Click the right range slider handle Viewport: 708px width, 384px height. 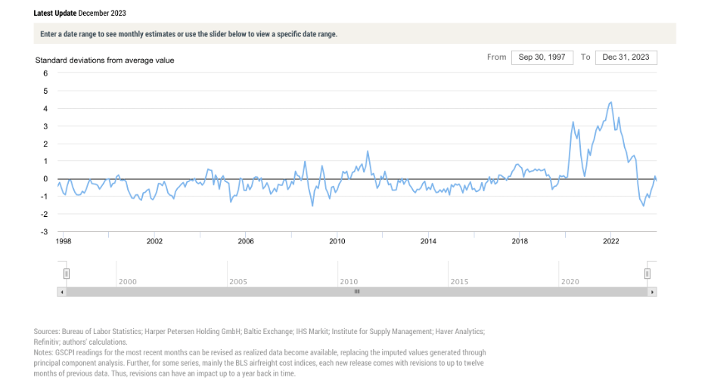tap(647, 274)
